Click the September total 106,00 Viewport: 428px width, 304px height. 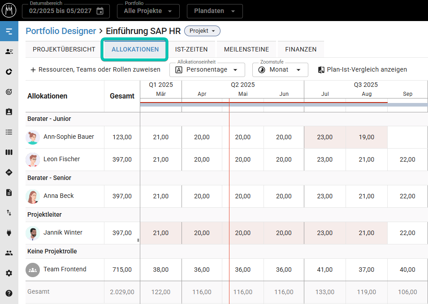(x=407, y=292)
